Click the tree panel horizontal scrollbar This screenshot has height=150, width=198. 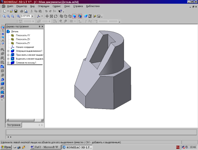point(25,120)
